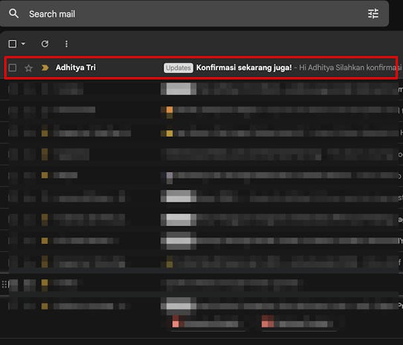Toggle importance marker on Adhitya Tri email
The image size is (403, 345).
point(44,68)
